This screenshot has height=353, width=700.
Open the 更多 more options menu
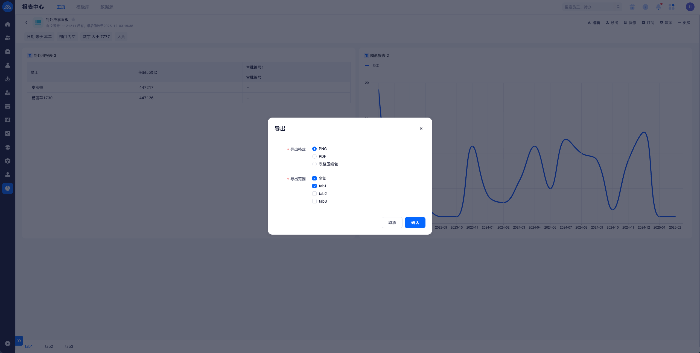(684, 23)
